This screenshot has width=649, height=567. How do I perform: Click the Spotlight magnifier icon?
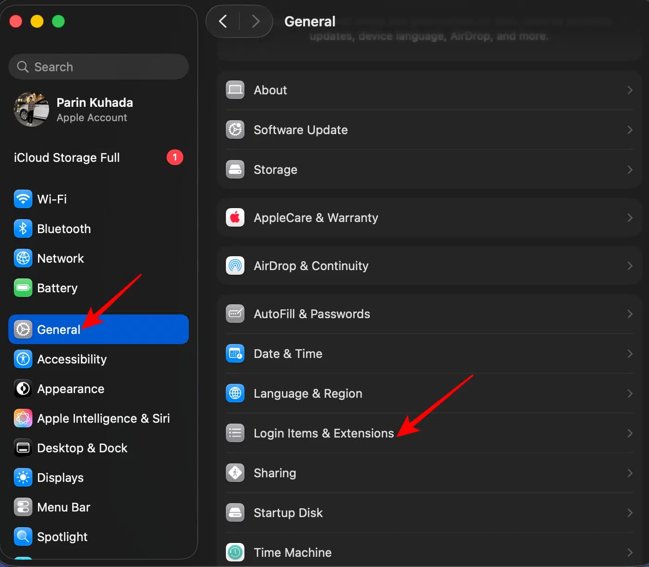[x=23, y=537]
